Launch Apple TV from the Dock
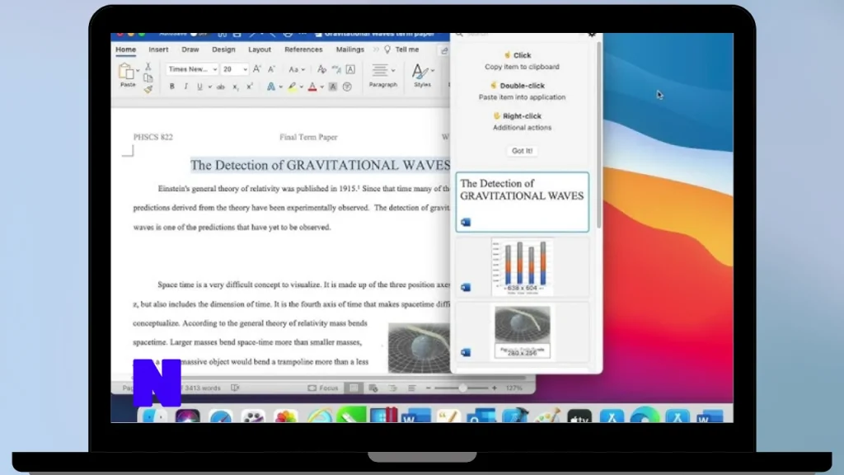Screen dimensions: 844x475 [579, 417]
